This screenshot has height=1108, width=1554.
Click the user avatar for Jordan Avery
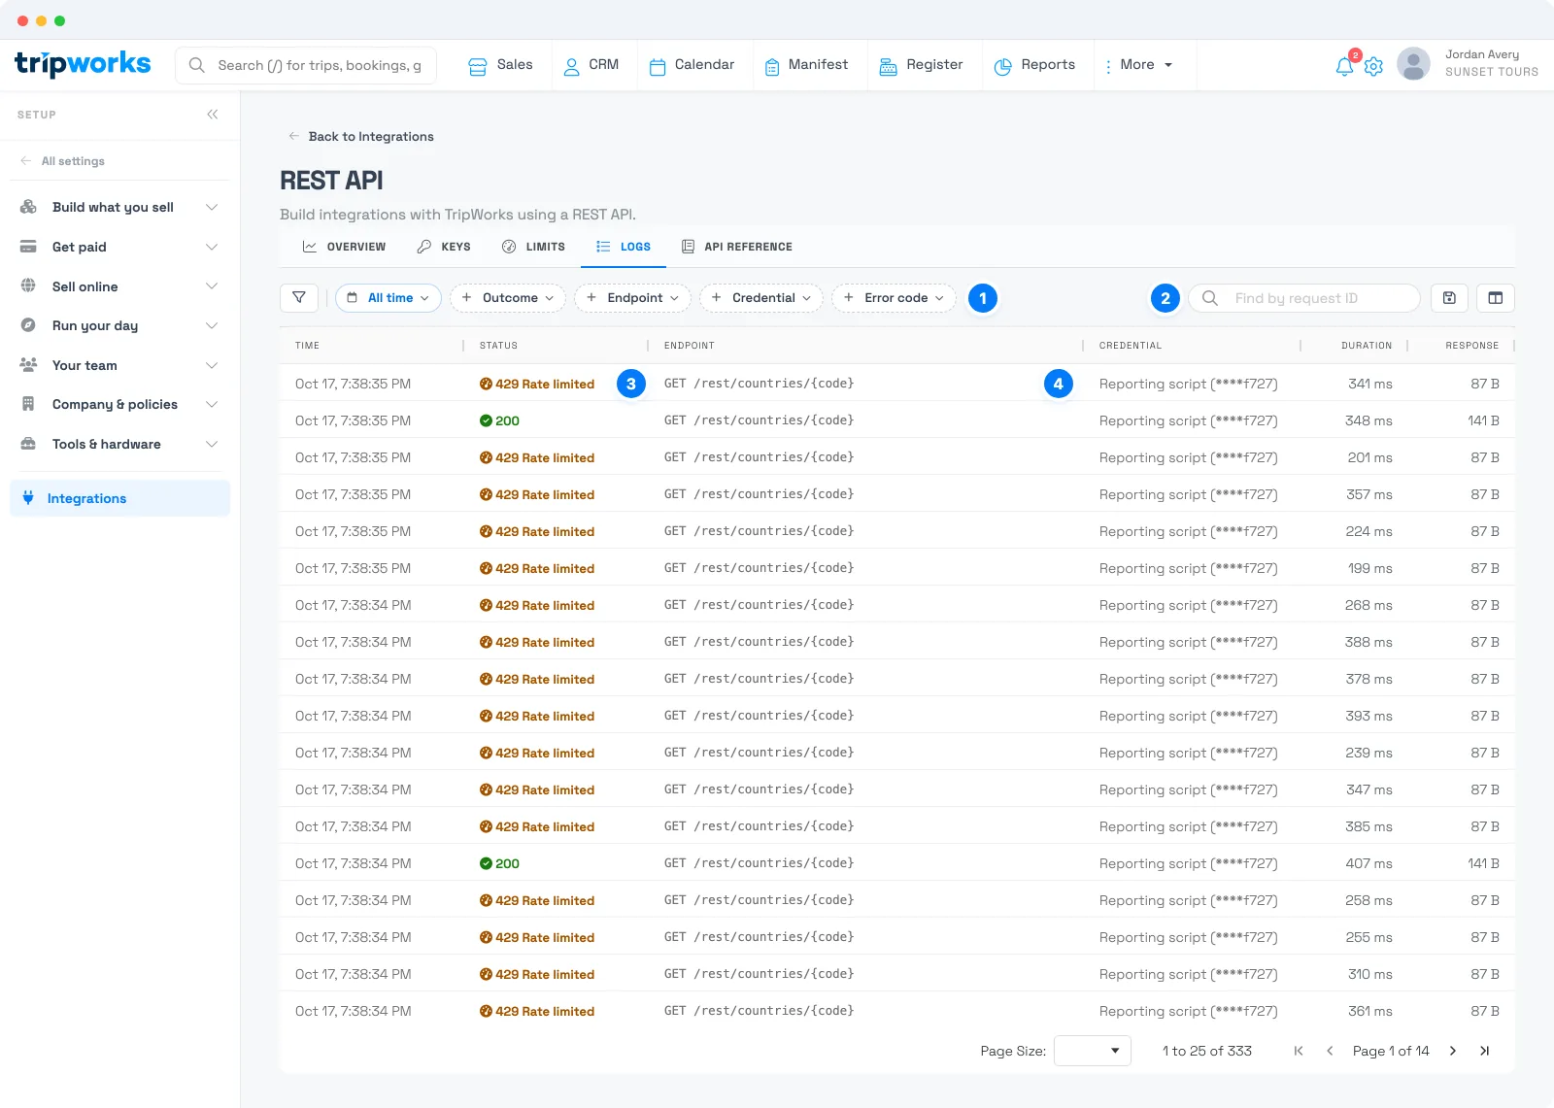[x=1413, y=64]
